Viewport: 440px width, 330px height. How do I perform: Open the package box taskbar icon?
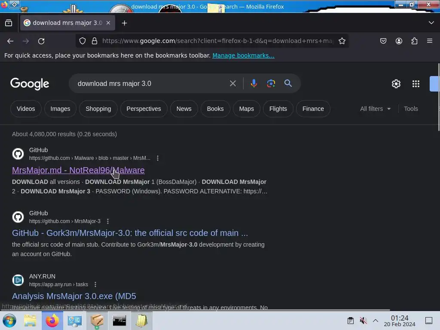click(97, 321)
